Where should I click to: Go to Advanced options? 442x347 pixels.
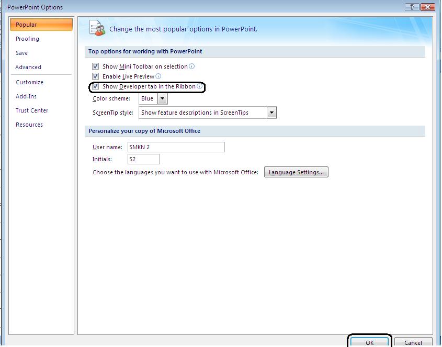pos(28,67)
